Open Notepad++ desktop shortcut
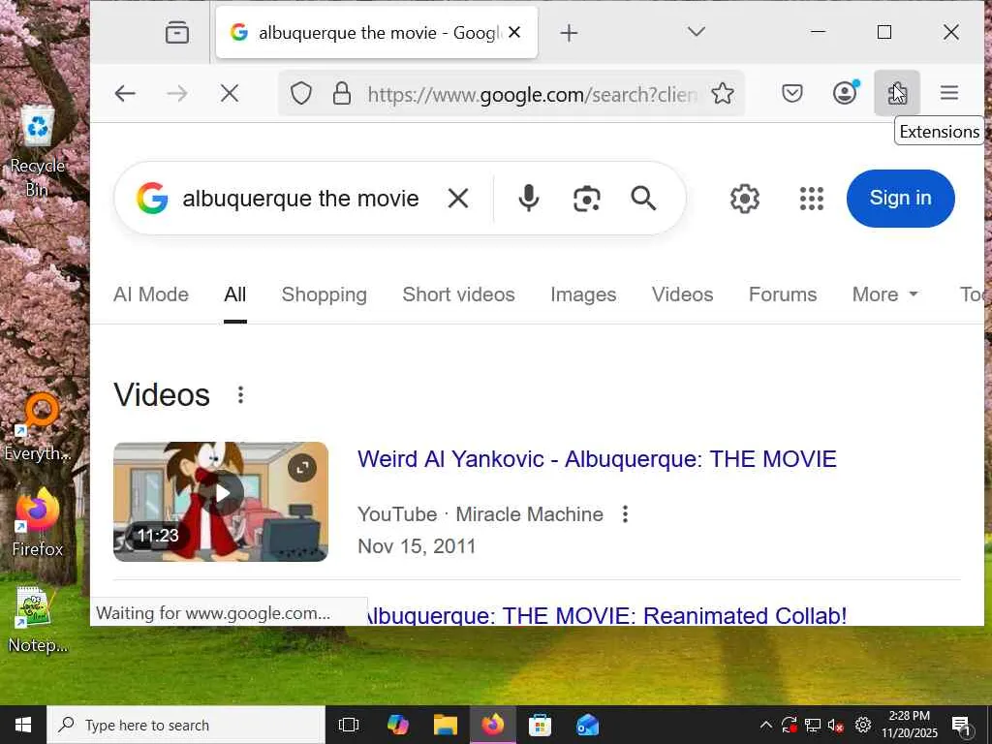Screen dimensions: 992x744 38,619
